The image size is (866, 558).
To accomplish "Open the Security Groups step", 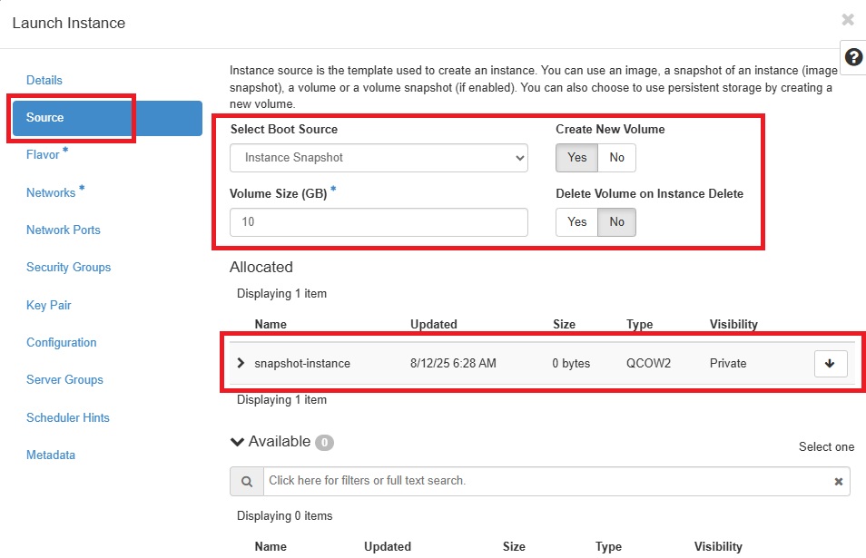I will (68, 267).
